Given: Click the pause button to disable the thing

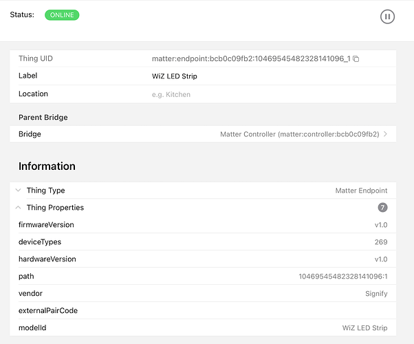Looking at the screenshot, I should coord(387,17).
